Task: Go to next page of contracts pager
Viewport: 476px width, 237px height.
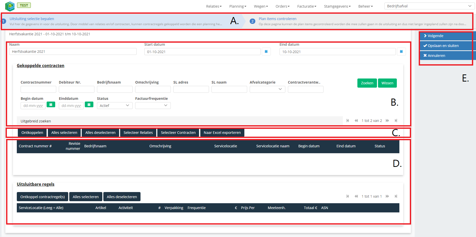Action: [387, 121]
